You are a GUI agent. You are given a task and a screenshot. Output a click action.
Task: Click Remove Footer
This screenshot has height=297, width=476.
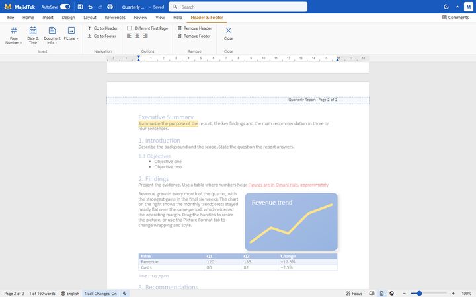click(x=194, y=36)
